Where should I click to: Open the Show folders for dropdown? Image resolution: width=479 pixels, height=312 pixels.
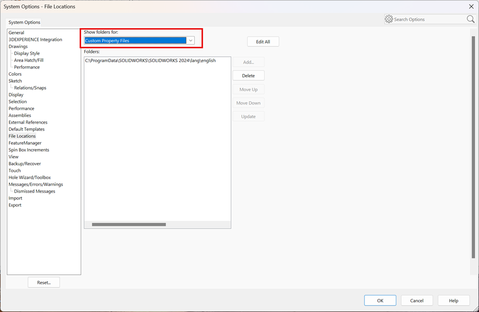click(x=190, y=40)
